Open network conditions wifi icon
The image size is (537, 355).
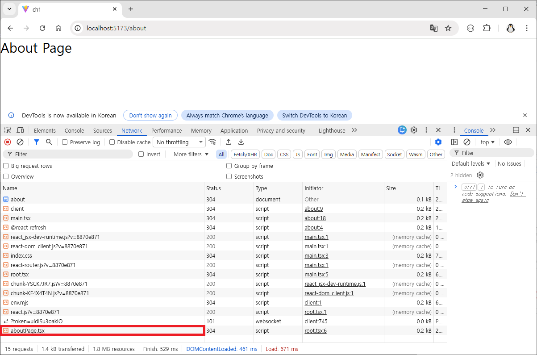pos(212,142)
